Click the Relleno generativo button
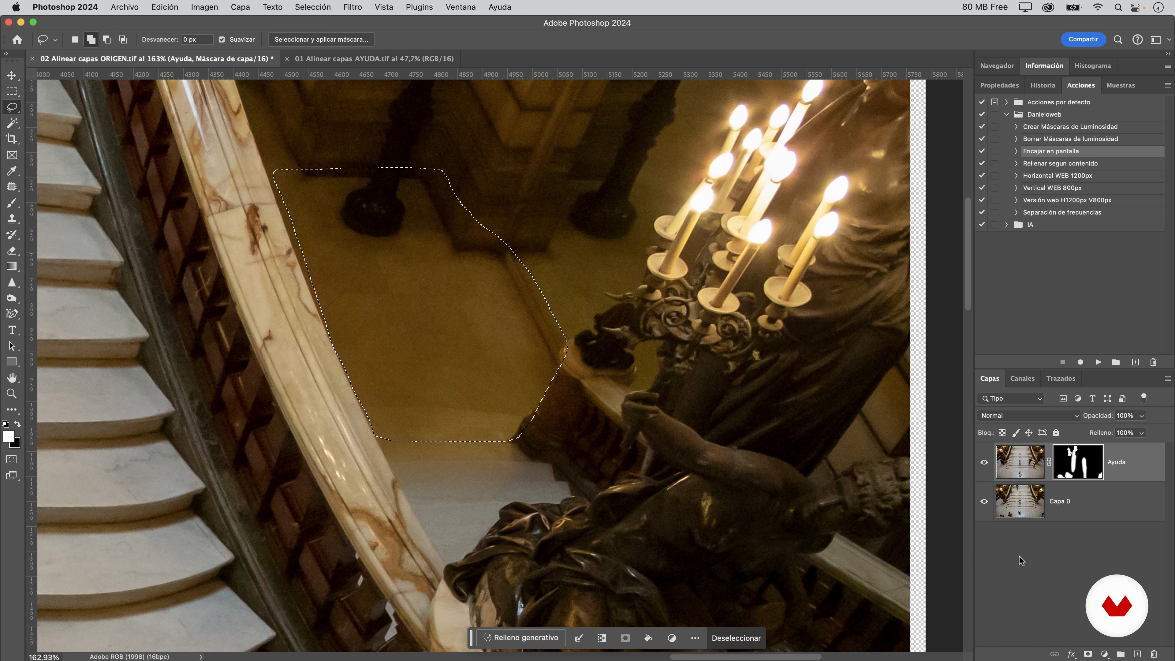The width and height of the screenshot is (1175, 661). pyautogui.click(x=521, y=638)
